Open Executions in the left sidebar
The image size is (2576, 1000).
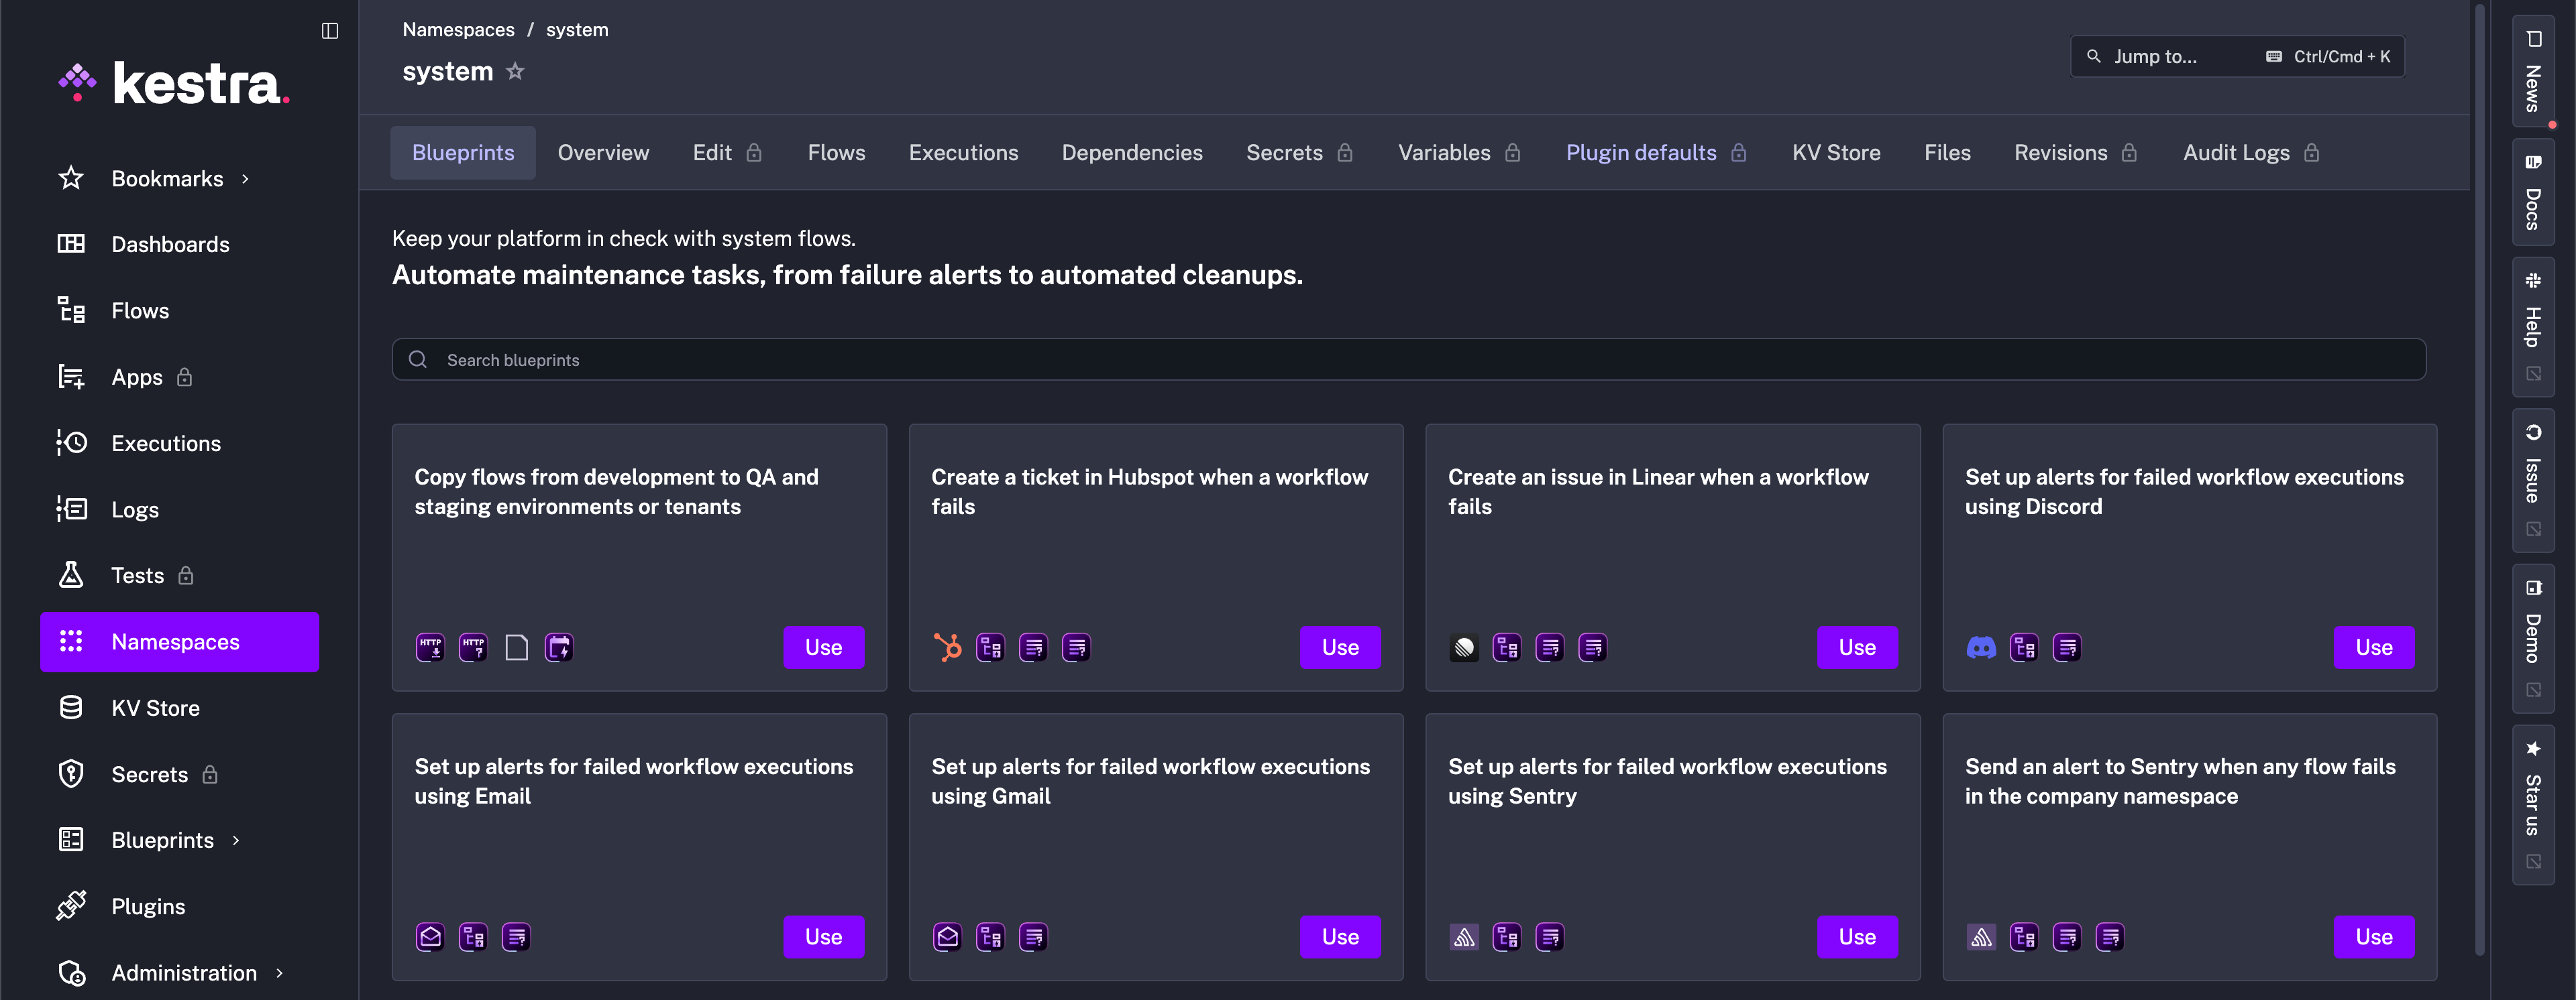coord(165,444)
